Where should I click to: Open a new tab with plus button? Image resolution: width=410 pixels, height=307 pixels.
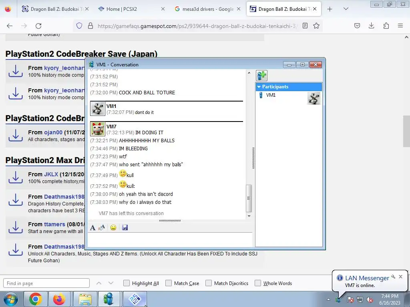pos(330,9)
